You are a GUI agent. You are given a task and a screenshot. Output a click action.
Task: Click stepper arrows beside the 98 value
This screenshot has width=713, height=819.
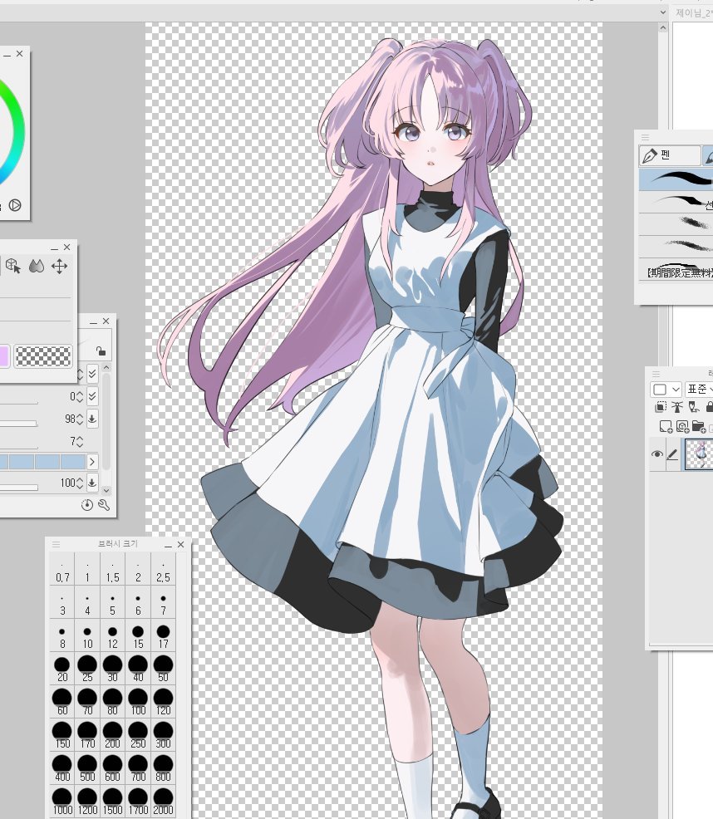point(80,419)
